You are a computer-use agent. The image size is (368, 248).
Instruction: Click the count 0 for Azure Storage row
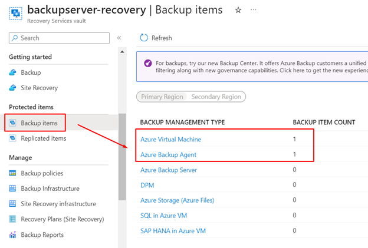[x=294, y=200]
